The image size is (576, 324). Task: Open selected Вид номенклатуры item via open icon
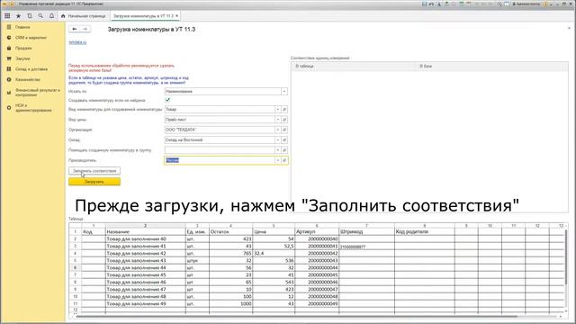point(284,110)
